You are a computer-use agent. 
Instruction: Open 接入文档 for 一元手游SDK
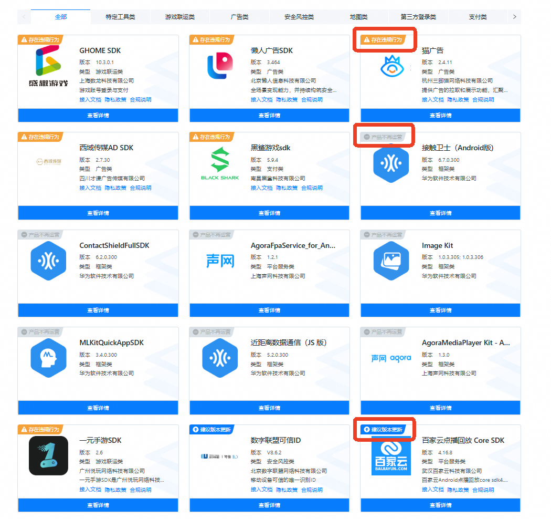coord(90,490)
